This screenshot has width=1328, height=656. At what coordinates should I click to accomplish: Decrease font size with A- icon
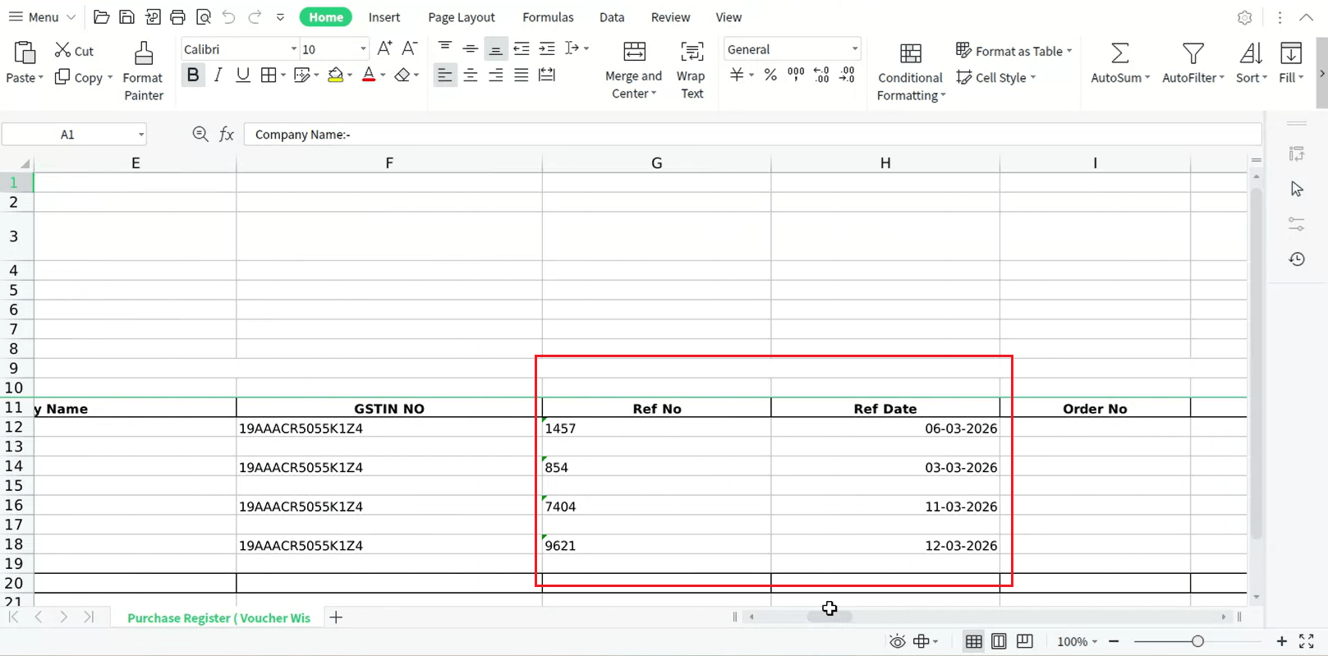tap(410, 48)
